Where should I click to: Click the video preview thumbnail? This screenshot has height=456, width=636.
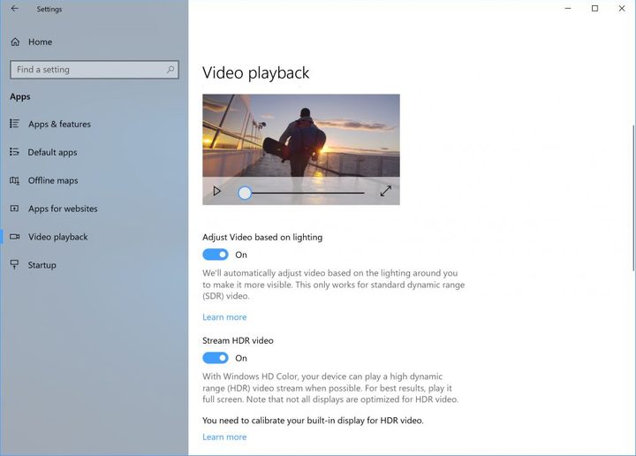tap(301, 135)
